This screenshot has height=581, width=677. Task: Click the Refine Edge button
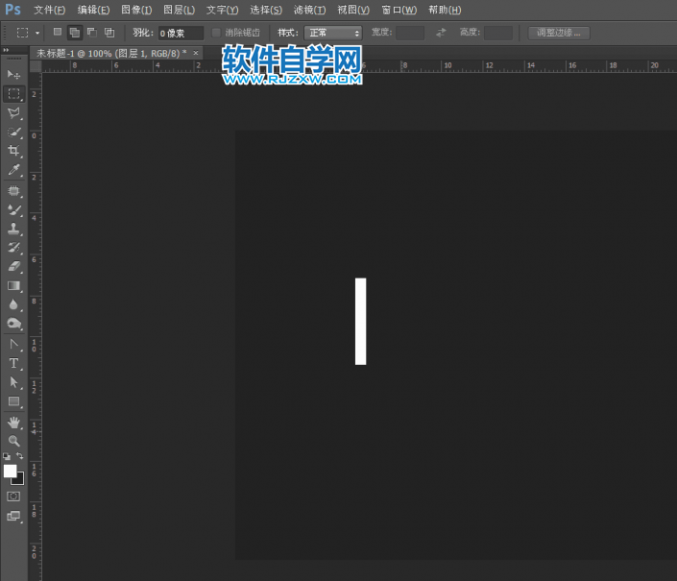tap(559, 33)
